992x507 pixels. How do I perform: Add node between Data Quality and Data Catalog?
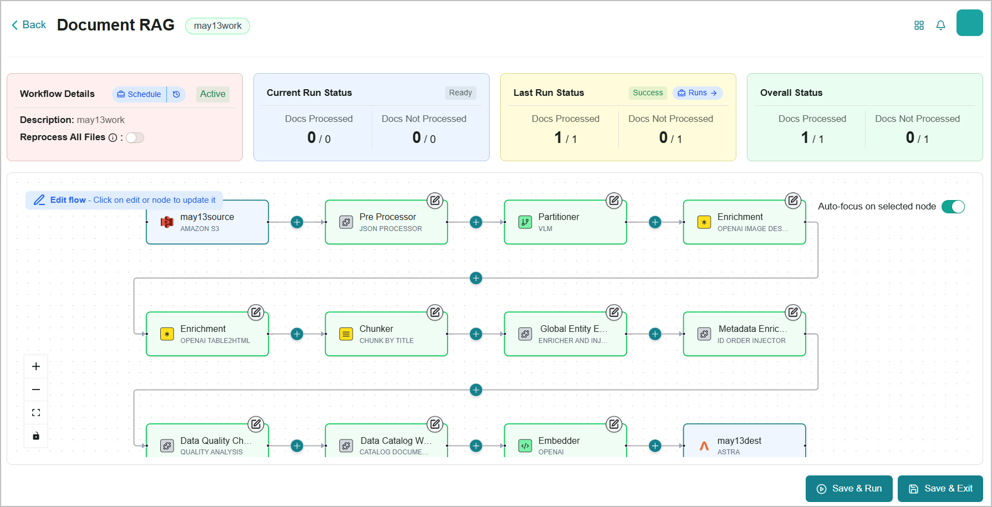click(297, 446)
